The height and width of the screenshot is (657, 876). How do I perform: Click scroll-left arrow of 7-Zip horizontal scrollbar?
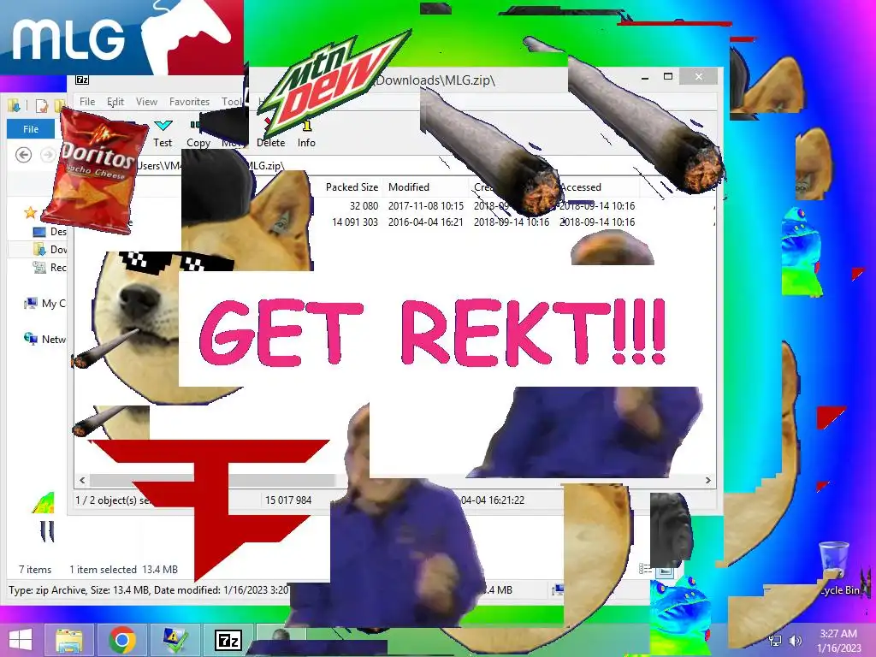[83, 480]
